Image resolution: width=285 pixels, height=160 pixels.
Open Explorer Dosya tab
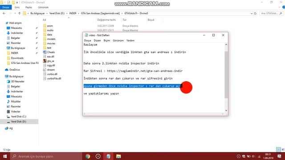tap(6, 7)
